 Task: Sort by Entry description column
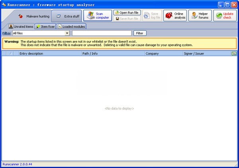(50, 53)
